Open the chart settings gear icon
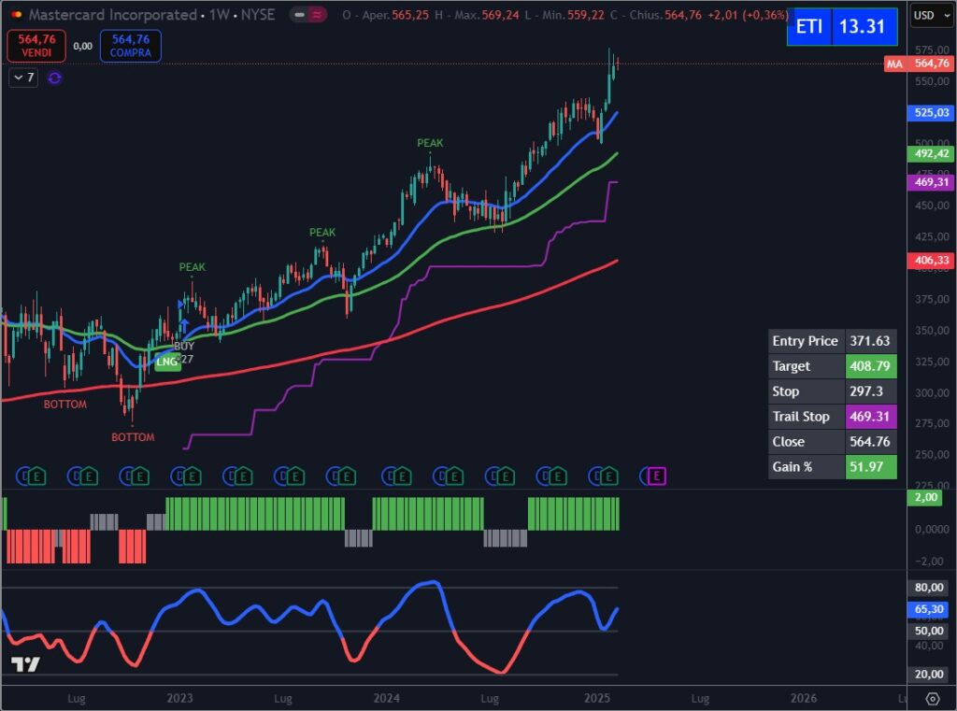The height and width of the screenshot is (711, 957). [932, 699]
